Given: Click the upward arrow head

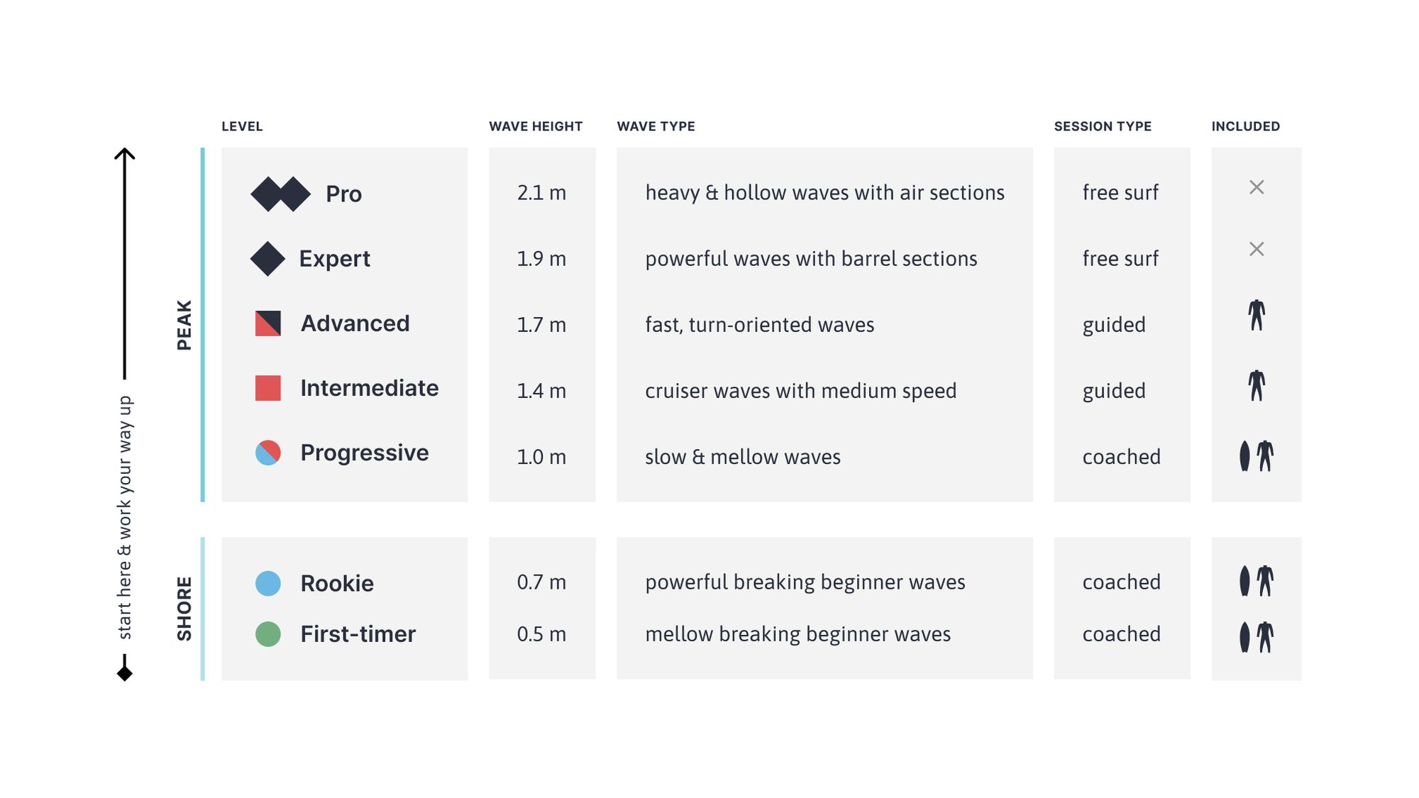Looking at the screenshot, I should (125, 154).
